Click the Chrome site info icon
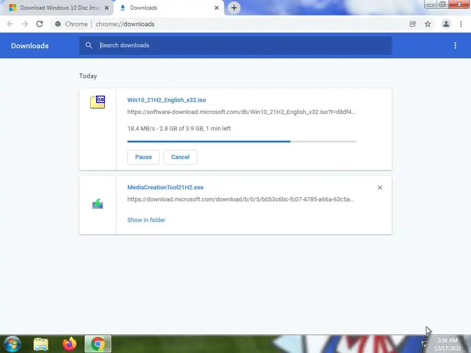Screen dimensions: 471x353 coord(58,24)
